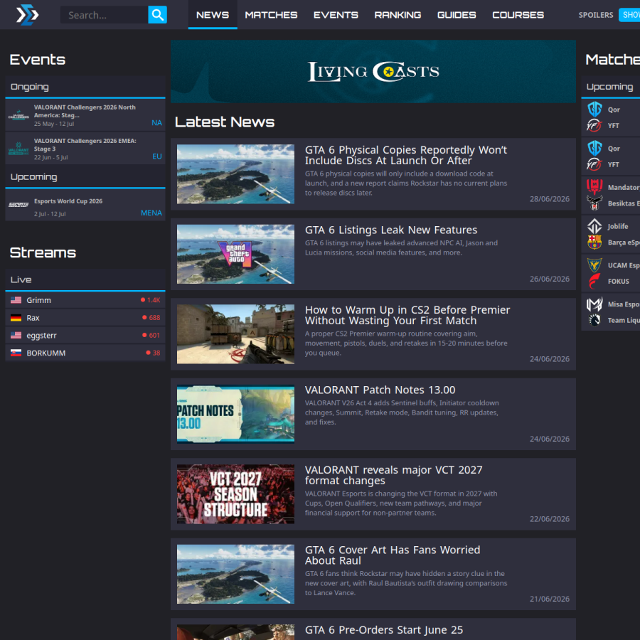This screenshot has height=640, width=640.
Task: Toggle the spoilers SHOW button
Action: pyautogui.click(x=630, y=15)
